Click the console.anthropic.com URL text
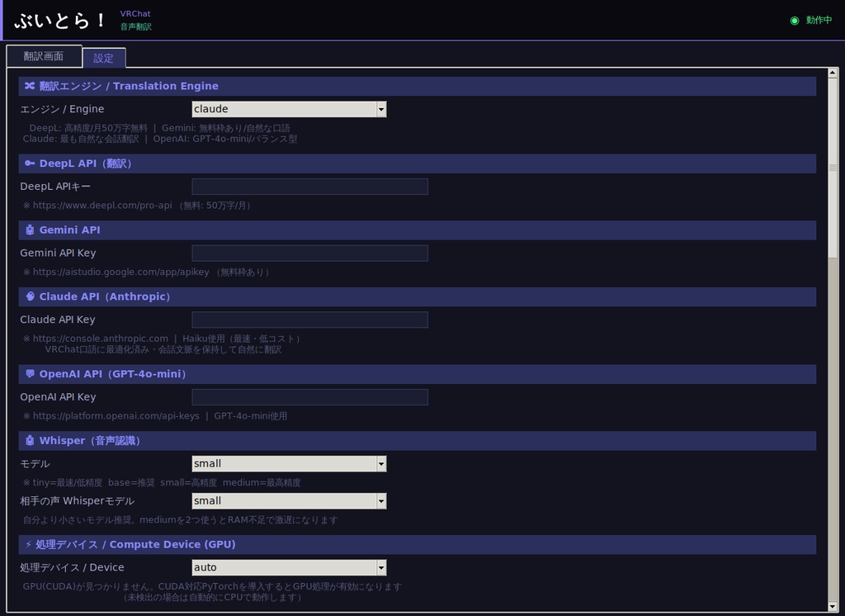 pyautogui.click(x=100, y=339)
